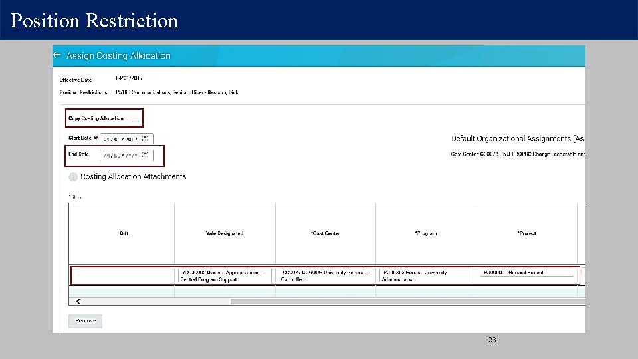Open the Copy Costing Allocation prompt
Screen dimensions: 638x359
pyautogui.click(x=136, y=119)
